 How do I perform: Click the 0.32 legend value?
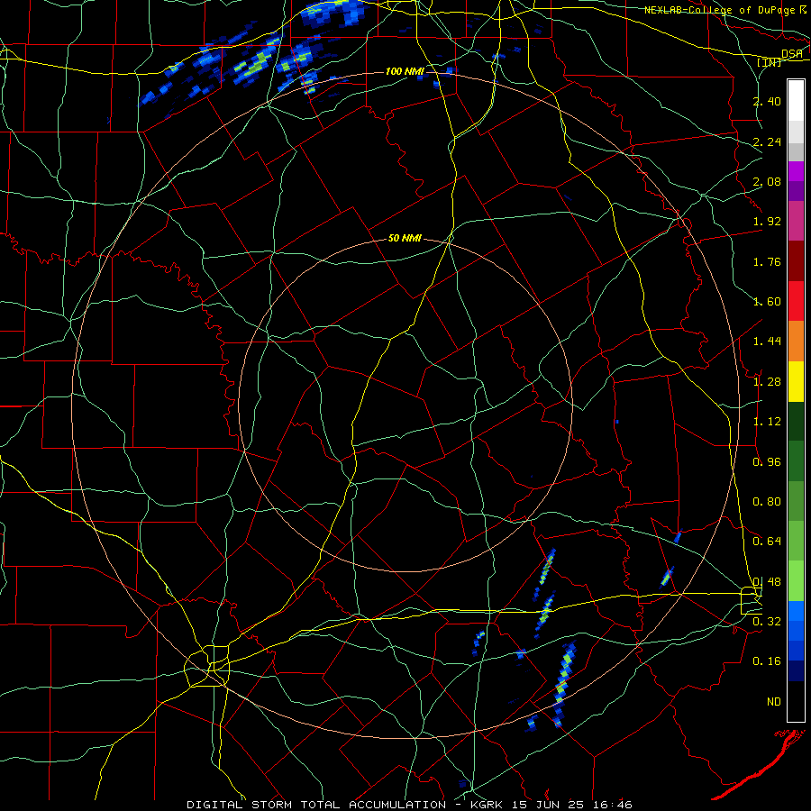click(x=767, y=622)
